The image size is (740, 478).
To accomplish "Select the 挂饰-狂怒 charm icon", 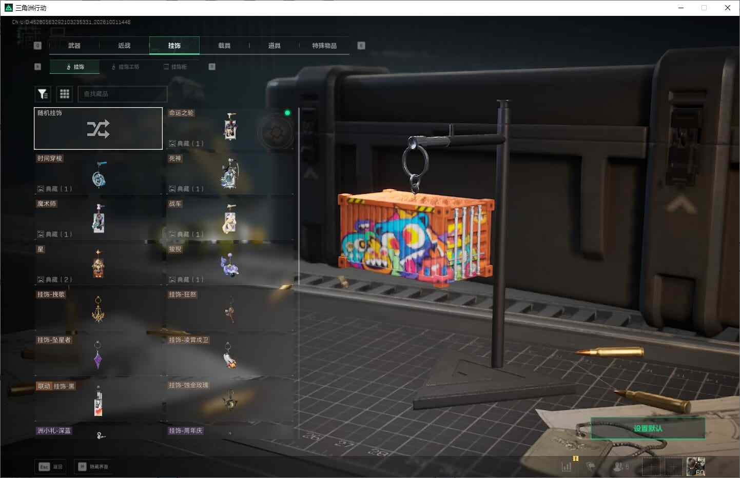I will point(230,309).
